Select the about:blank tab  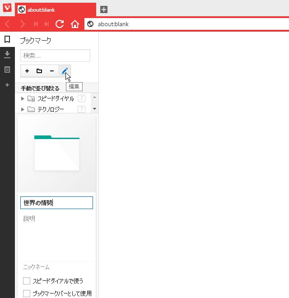56,9
